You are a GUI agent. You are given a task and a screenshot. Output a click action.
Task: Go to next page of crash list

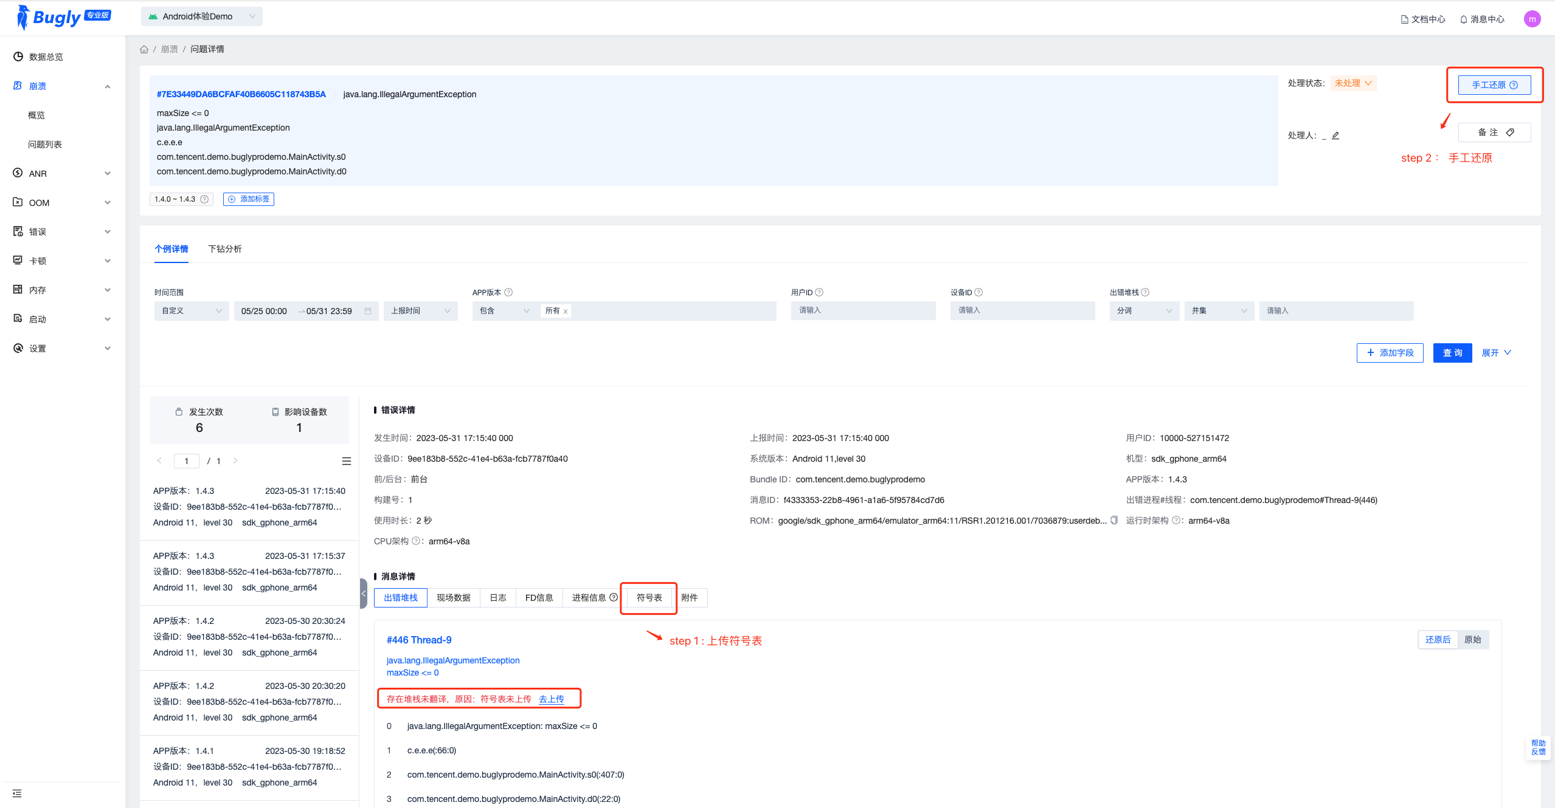pos(235,461)
